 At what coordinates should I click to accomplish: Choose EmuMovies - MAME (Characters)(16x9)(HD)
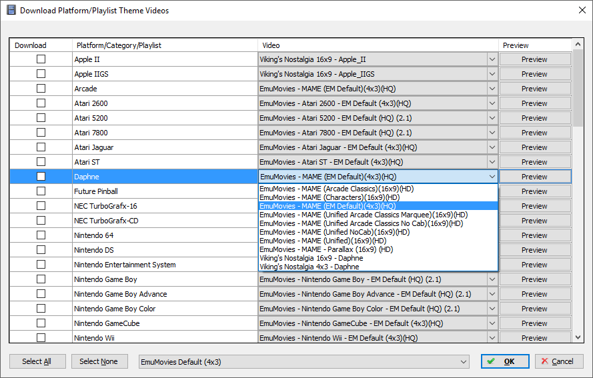point(378,197)
